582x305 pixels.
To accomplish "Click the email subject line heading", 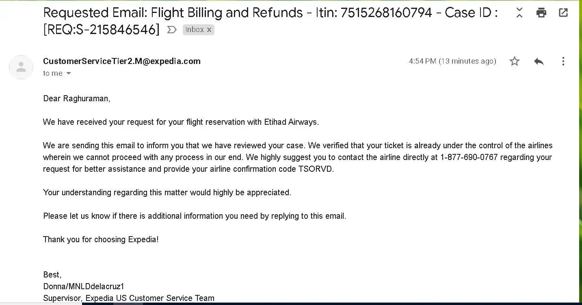I will pyautogui.click(x=270, y=13).
